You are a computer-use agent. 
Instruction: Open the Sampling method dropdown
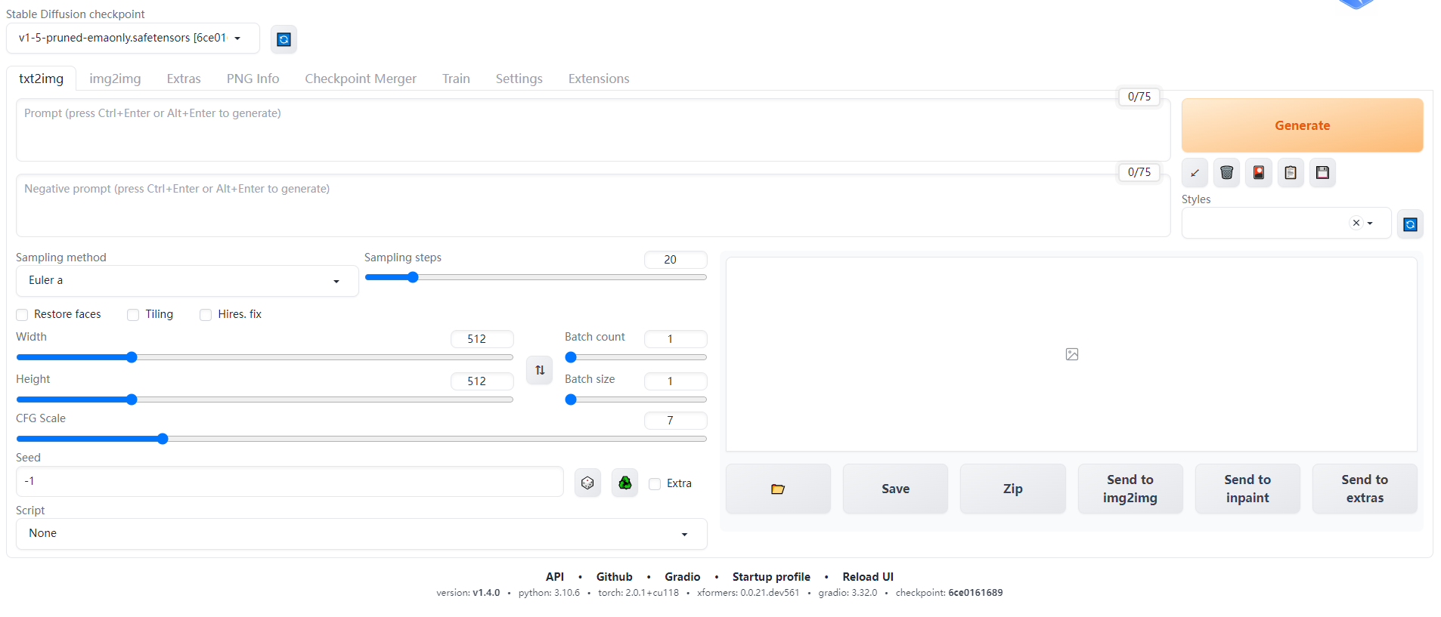(187, 281)
